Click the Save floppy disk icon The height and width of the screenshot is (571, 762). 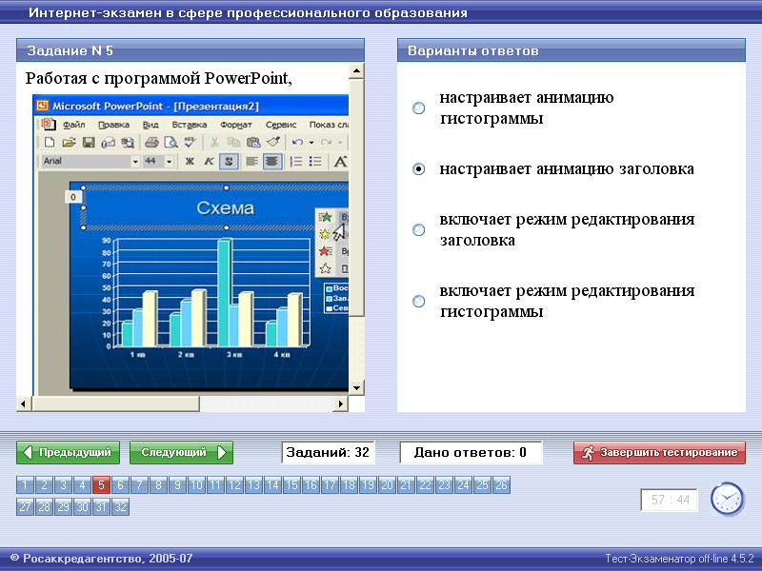click(89, 142)
